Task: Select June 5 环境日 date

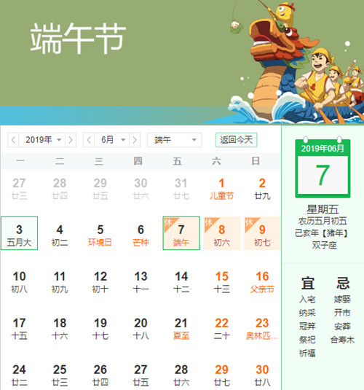Action: click(100, 235)
